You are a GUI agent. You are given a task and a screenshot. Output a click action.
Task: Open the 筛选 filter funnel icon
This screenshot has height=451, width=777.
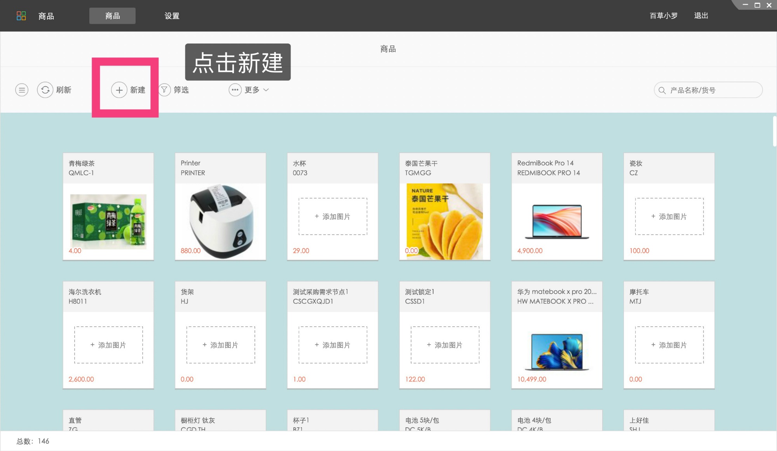coord(164,90)
